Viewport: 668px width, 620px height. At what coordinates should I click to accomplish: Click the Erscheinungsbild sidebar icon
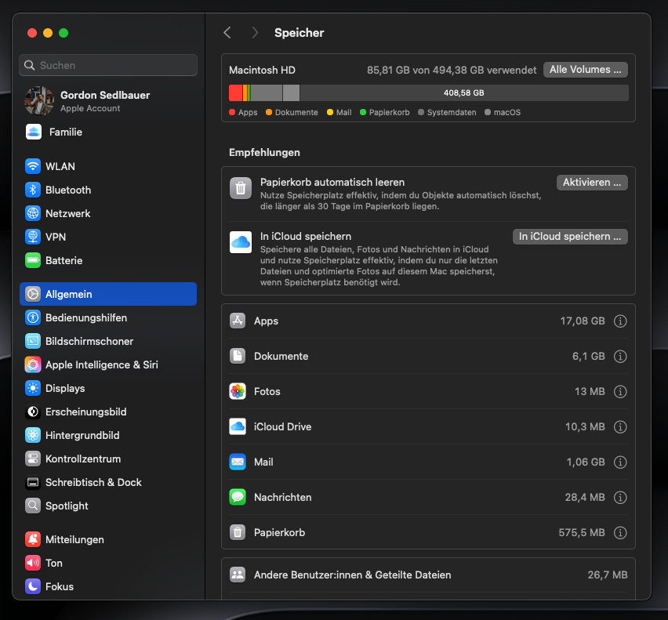31,412
